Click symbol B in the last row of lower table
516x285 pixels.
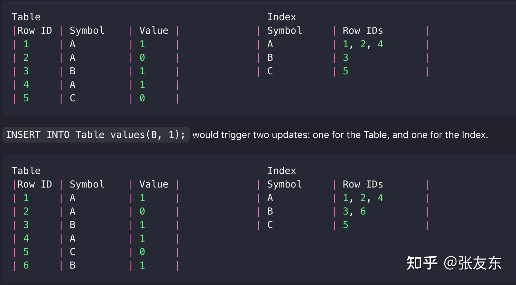pyautogui.click(x=72, y=265)
